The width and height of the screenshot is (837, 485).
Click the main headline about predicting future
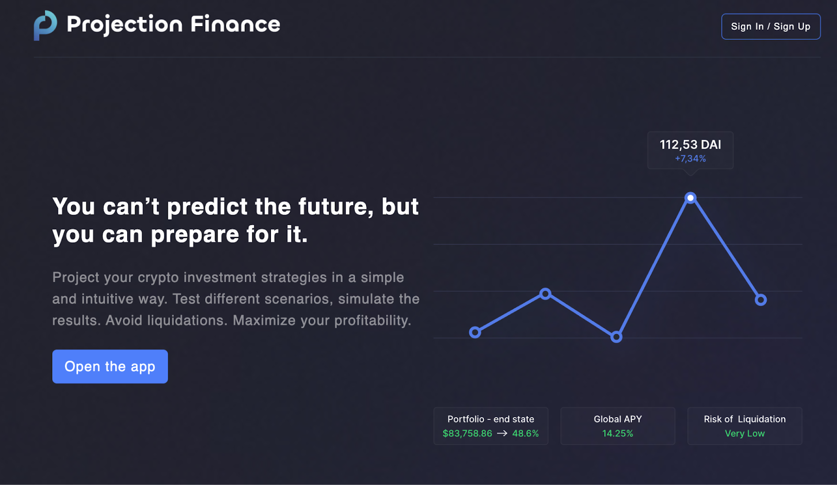(235, 220)
